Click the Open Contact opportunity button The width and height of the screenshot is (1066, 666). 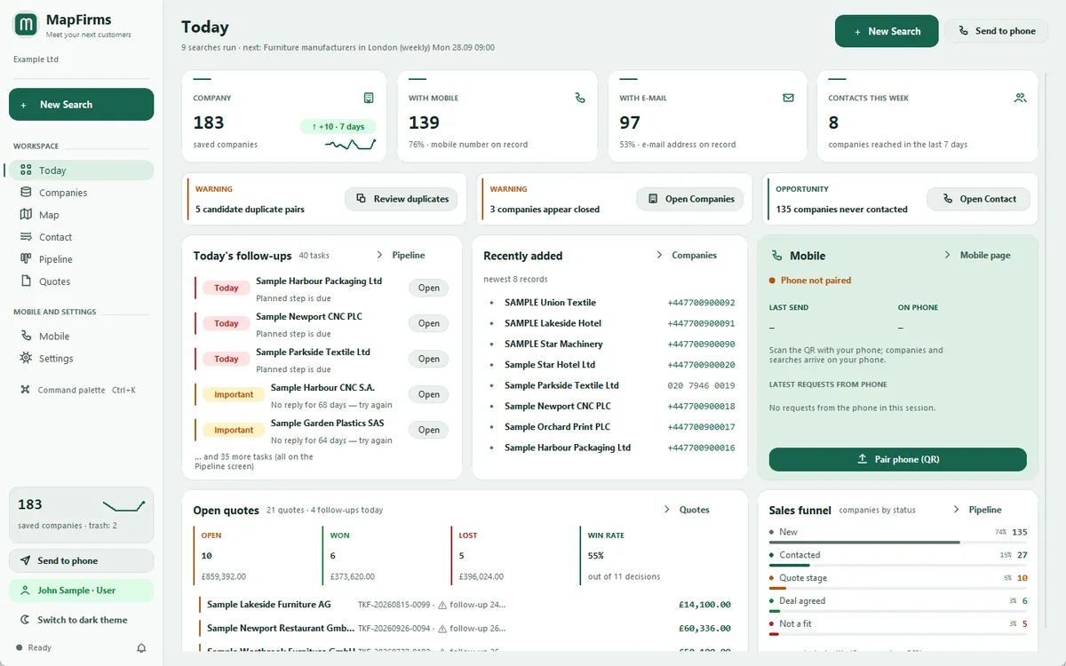978,199
